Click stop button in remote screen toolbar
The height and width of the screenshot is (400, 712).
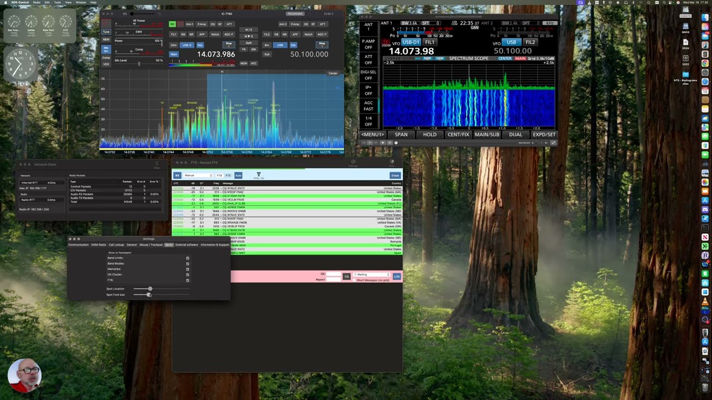pyautogui.click(x=382, y=143)
